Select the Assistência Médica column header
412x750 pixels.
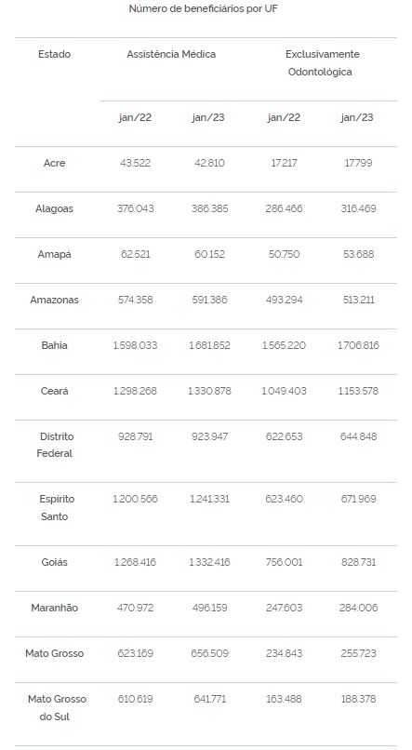[x=171, y=55]
